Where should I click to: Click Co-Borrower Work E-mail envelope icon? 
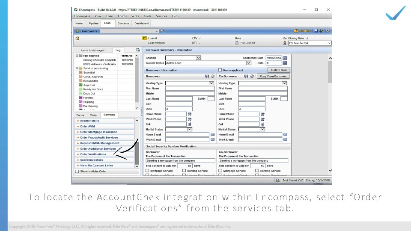click(285, 139)
